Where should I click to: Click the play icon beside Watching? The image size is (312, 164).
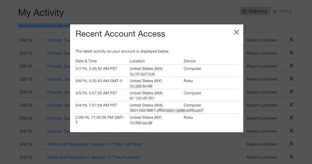[x=244, y=11]
